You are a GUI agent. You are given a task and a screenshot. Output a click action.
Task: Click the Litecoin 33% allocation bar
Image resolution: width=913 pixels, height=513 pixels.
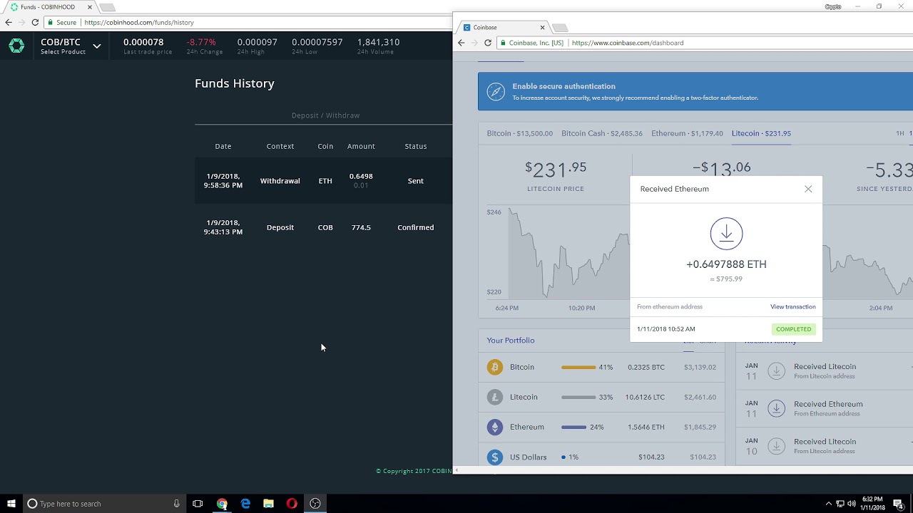578,398
